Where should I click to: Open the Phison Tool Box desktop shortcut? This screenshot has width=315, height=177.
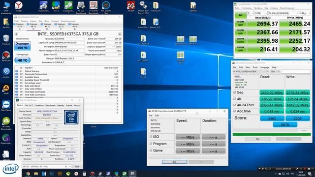143,7
